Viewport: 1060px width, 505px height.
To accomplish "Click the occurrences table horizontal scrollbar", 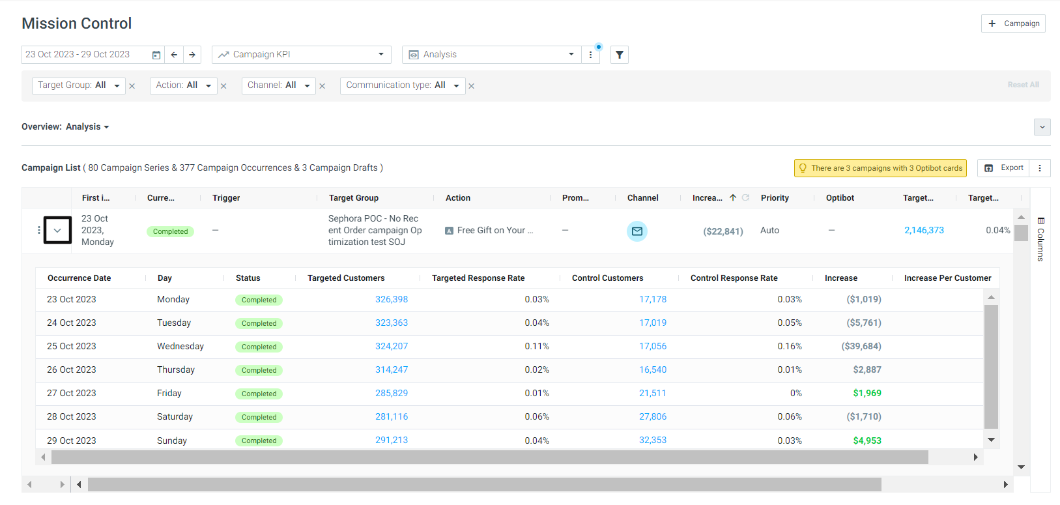I will point(490,457).
